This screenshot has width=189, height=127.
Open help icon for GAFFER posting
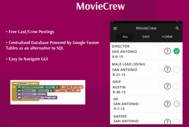click(167, 122)
